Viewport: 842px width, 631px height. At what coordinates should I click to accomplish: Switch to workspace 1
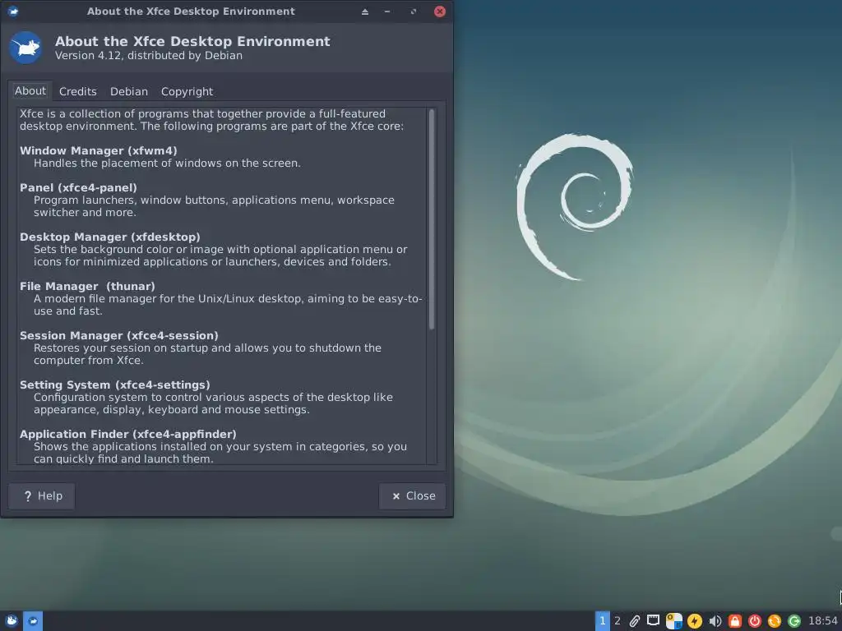[603, 621]
